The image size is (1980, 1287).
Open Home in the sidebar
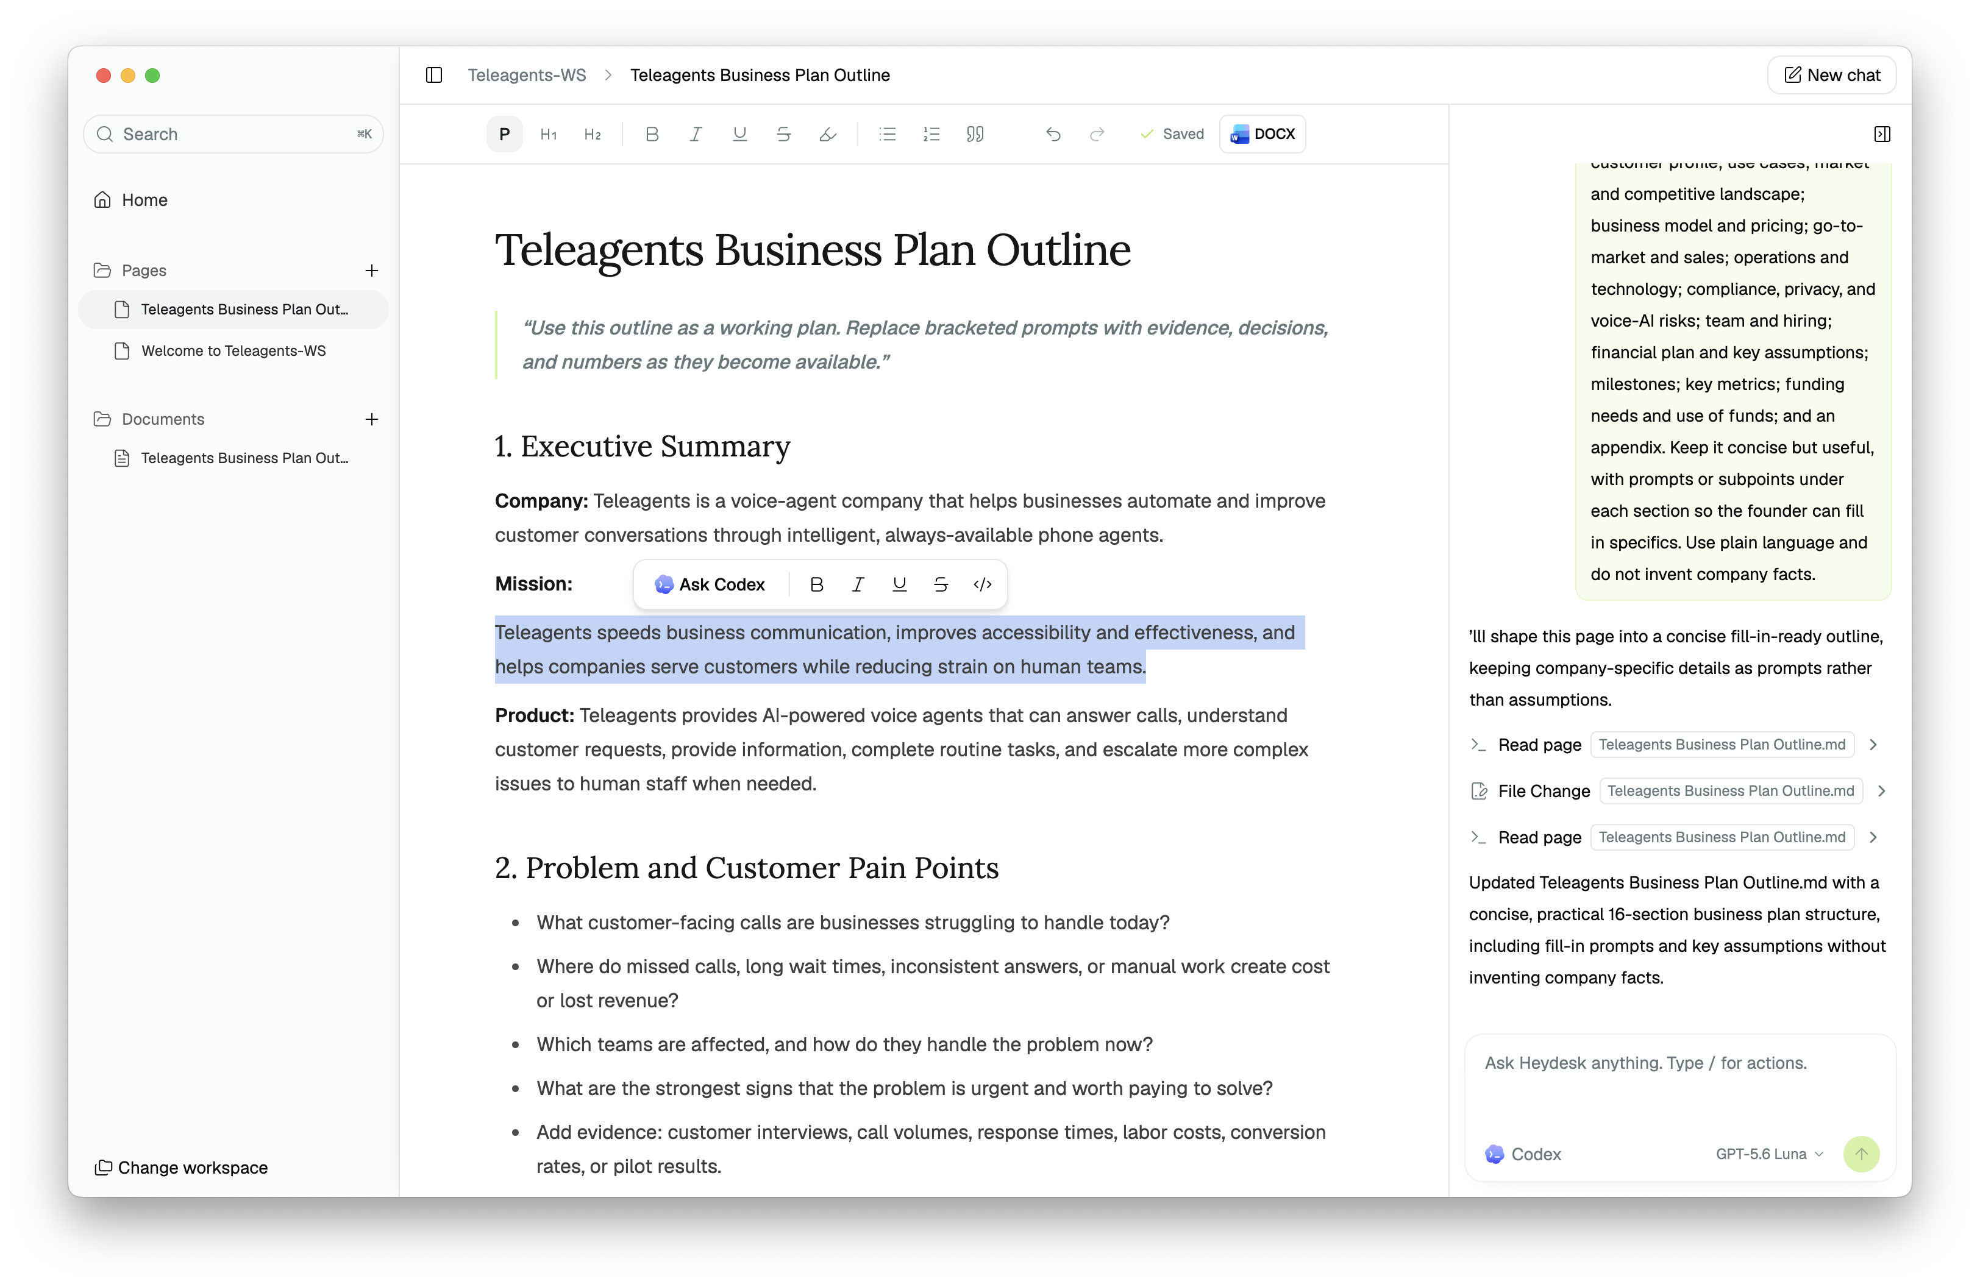click(233, 199)
